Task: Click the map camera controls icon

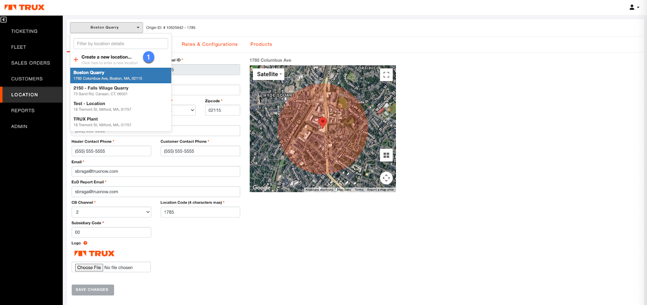Action: (386, 178)
